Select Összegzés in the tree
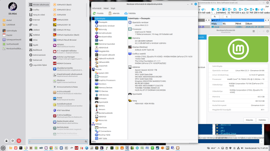 pos(101,22)
